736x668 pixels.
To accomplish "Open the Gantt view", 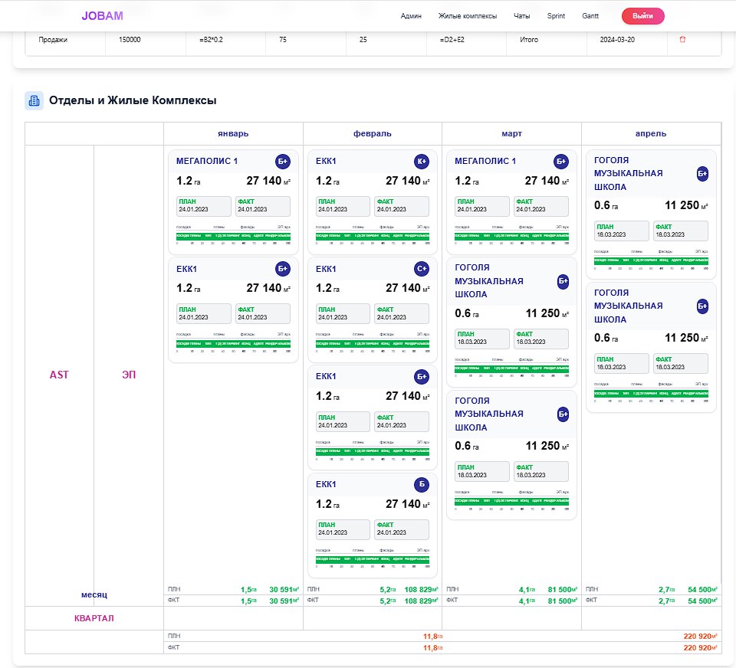I will pyautogui.click(x=590, y=16).
